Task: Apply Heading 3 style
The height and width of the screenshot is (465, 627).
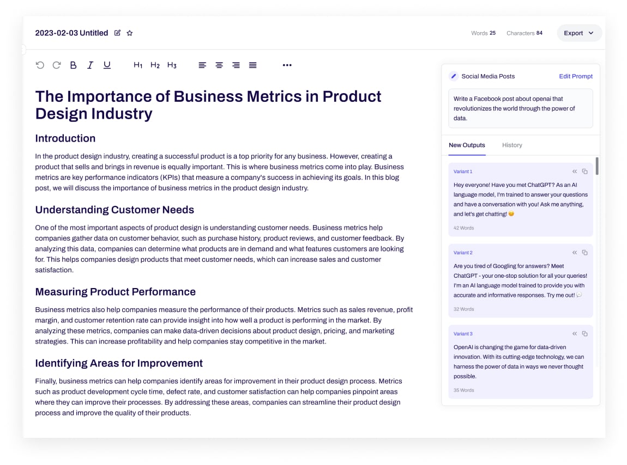Action: click(172, 65)
